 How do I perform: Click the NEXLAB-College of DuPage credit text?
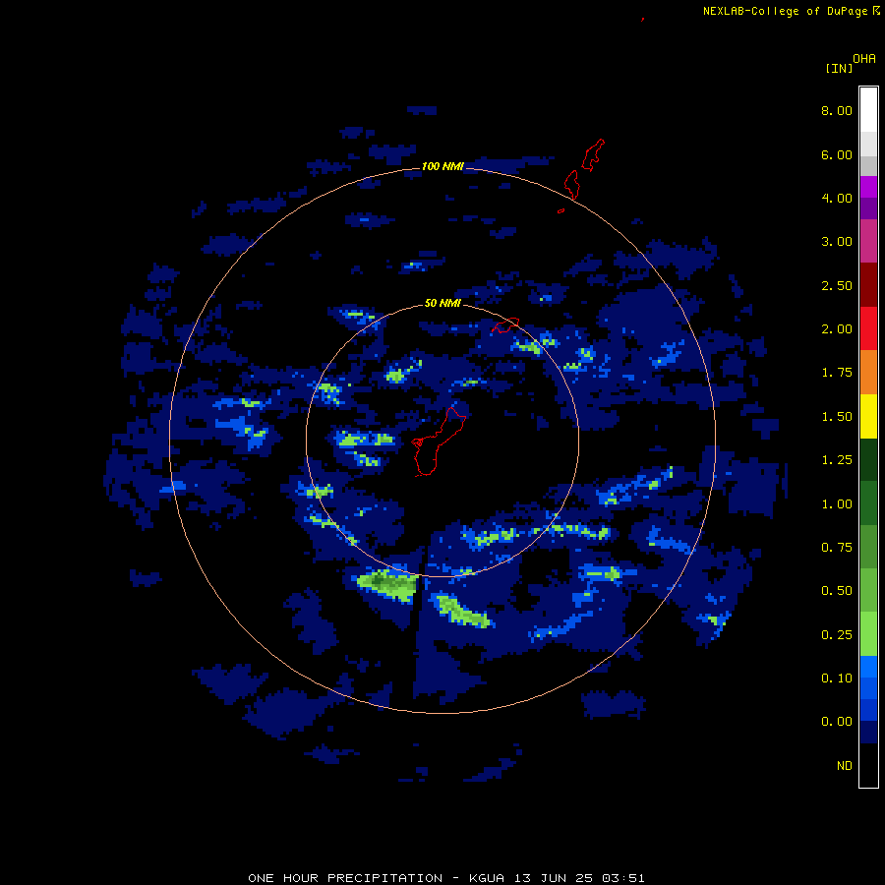click(x=785, y=11)
